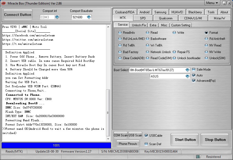Expand the Boot Select 8th Boot dropdown

pos(187,70)
